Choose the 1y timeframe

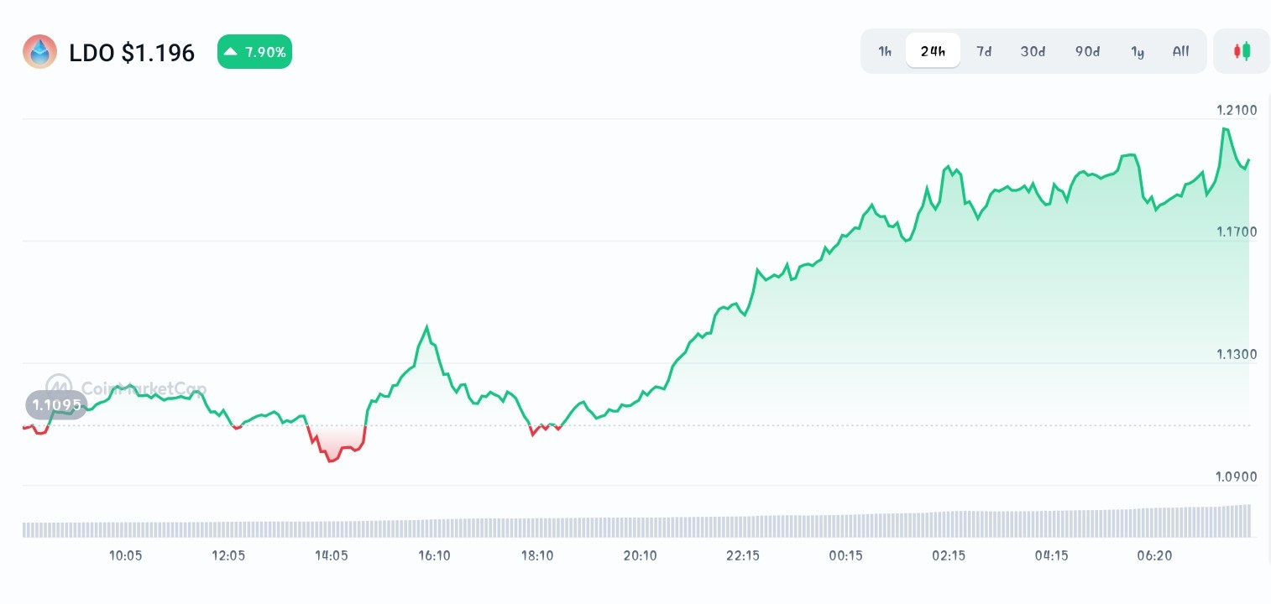[1138, 51]
